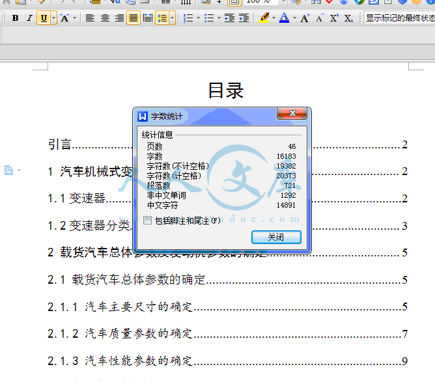Click the 目录 heading
The width and height of the screenshot is (435, 382).
(x=226, y=90)
